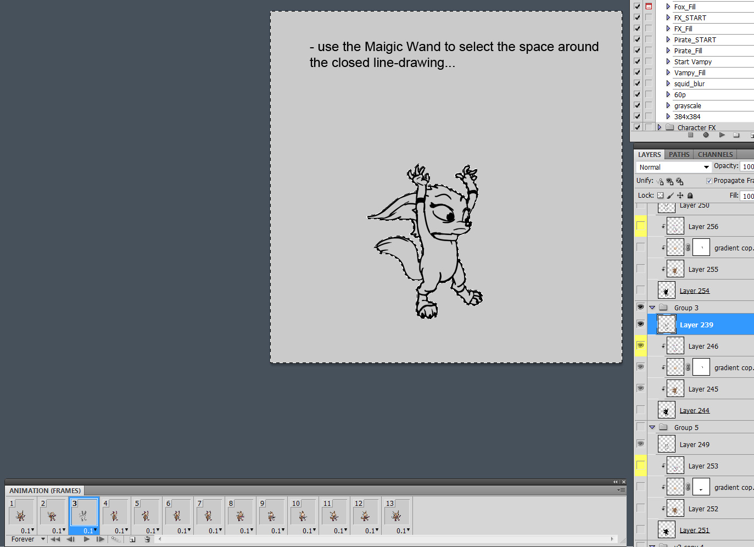Toggle Layer 249 visibility eye
Image resolution: width=754 pixels, height=547 pixels.
pyautogui.click(x=640, y=444)
